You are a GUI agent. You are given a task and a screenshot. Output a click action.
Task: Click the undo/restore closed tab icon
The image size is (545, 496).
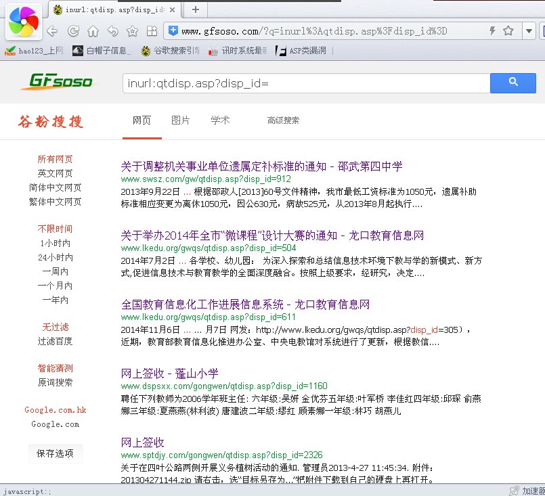point(112,31)
